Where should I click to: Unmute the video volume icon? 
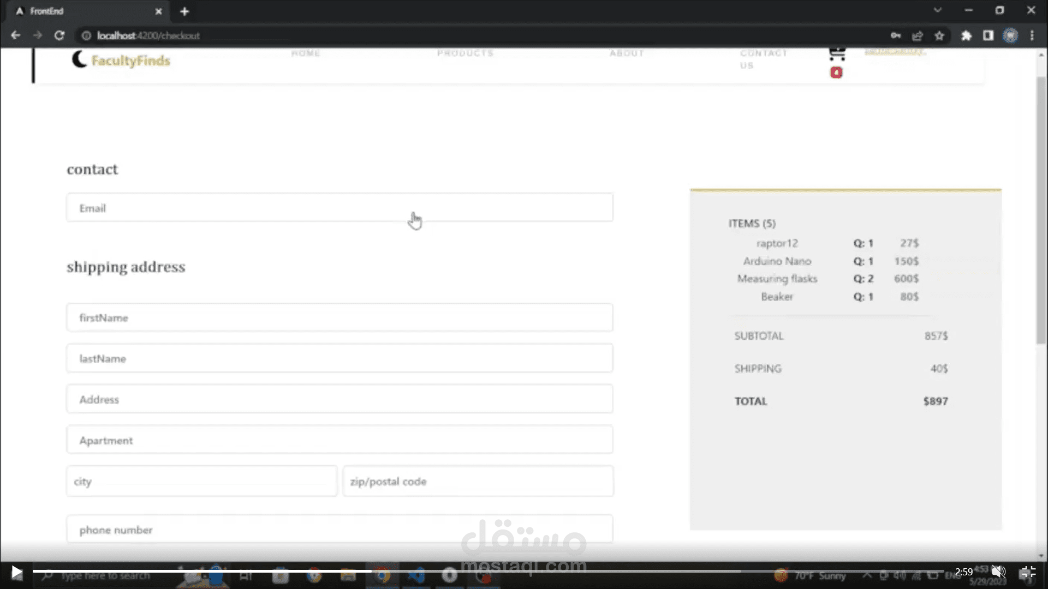[x=998, y=572]
